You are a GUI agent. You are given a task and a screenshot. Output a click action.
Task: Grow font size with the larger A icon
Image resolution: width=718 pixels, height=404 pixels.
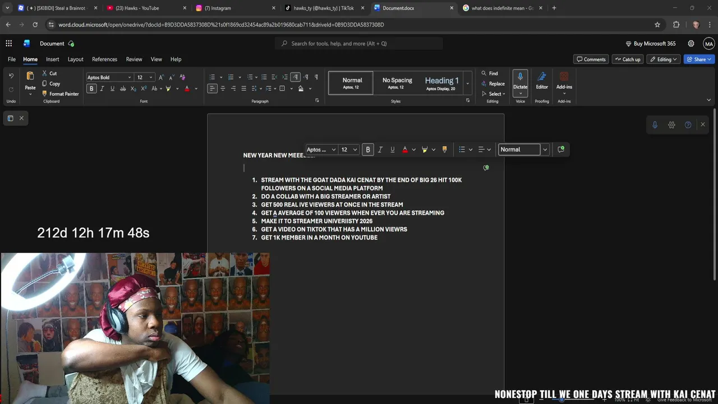click(x=162, y=77)
